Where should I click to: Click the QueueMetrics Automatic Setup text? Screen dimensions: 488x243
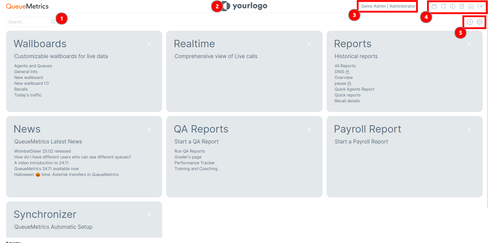tap(53, 227)
